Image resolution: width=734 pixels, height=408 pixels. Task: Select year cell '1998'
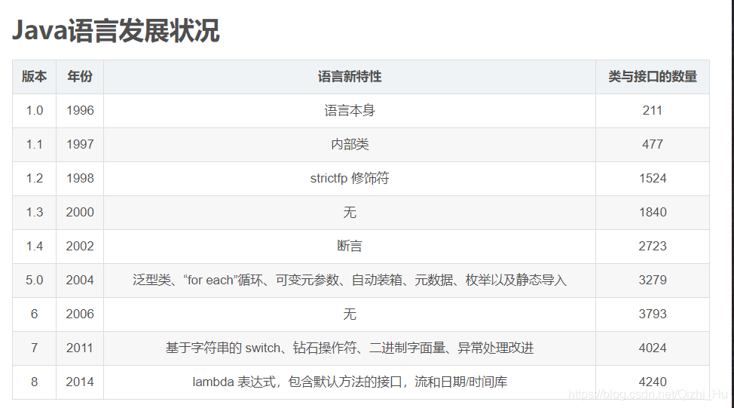[80, 179]
